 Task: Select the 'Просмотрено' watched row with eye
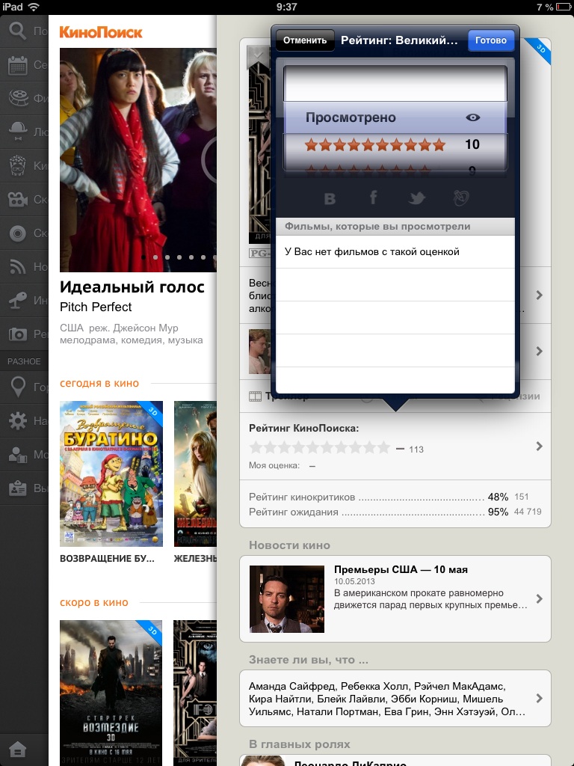coord(395,117)
